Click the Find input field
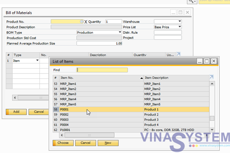Screen dimensions: 230x153 (x=102, y=70)
